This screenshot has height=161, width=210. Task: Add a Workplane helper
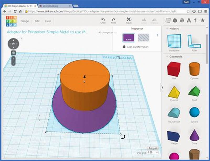point(174,41)
